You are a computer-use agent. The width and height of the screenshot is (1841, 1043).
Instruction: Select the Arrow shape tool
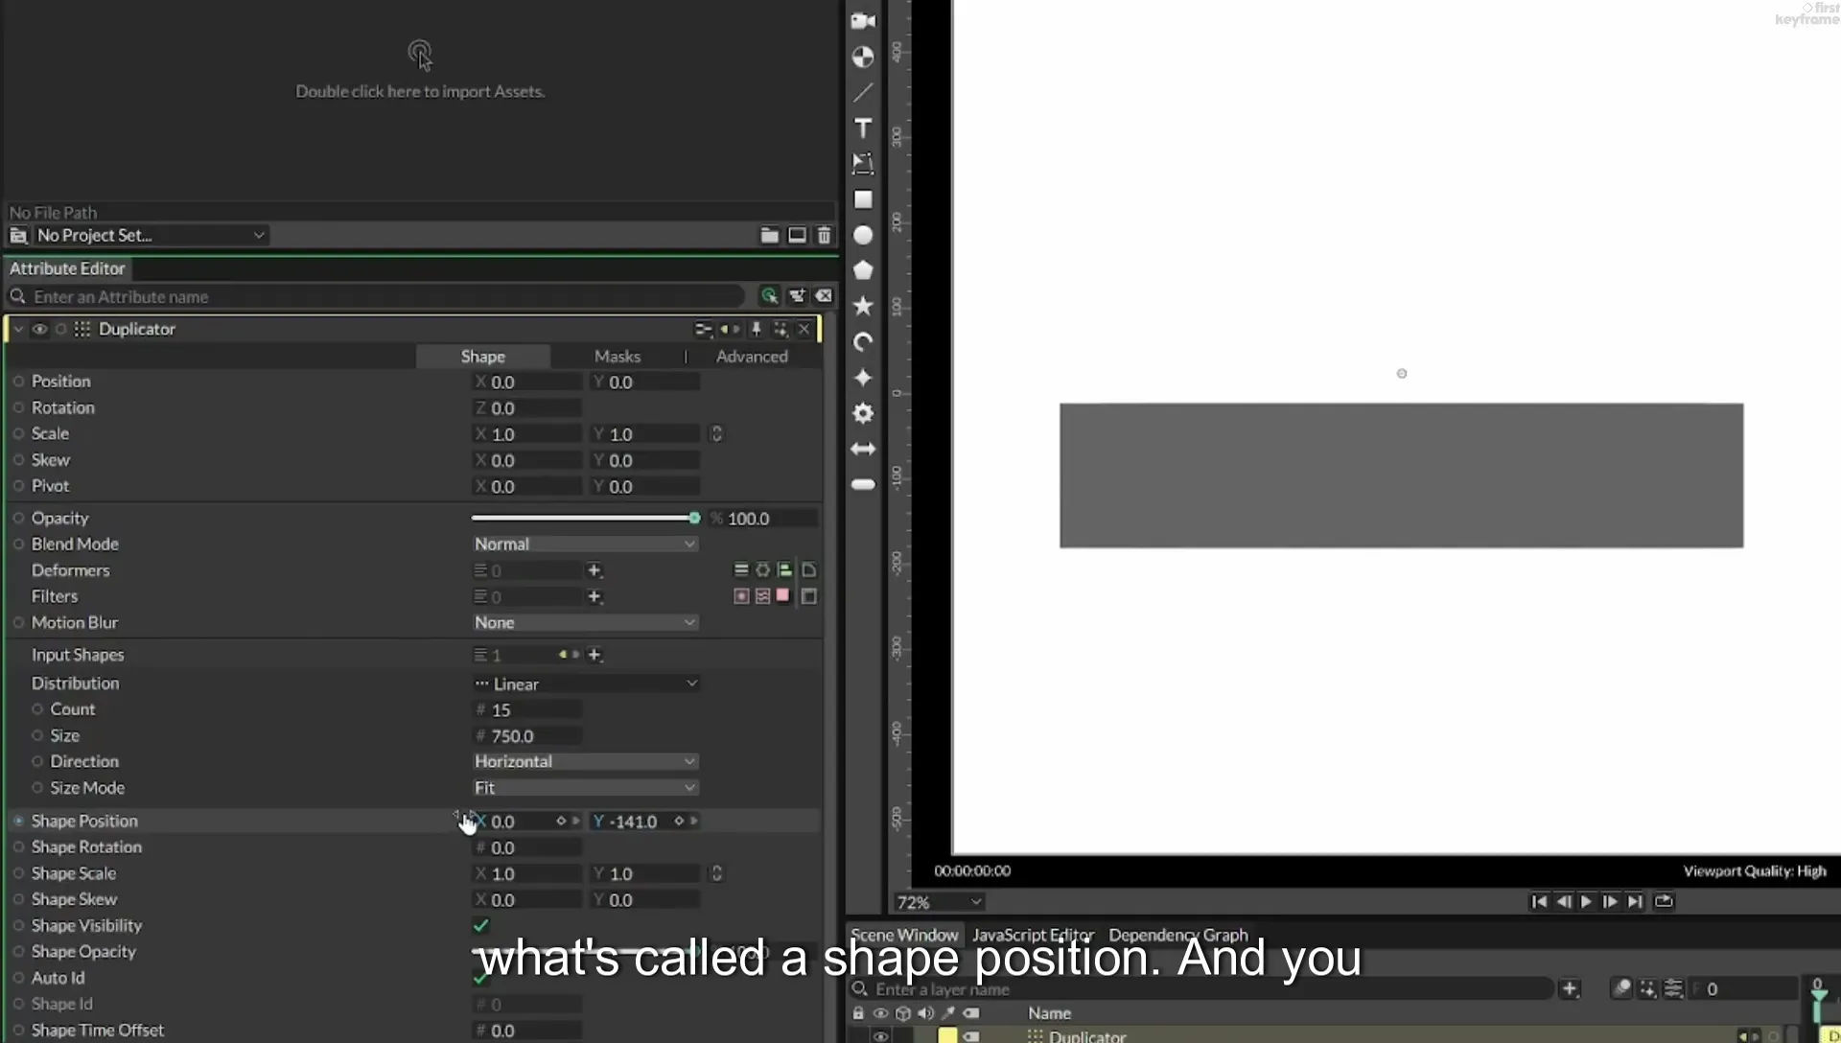(863, 449)
